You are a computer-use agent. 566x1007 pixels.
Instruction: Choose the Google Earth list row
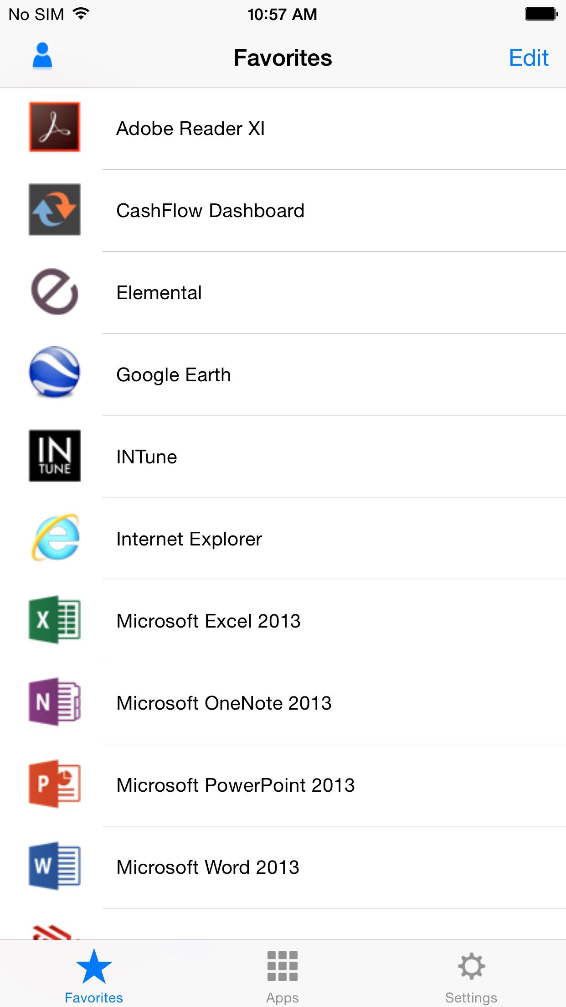(x=174, y=374)
